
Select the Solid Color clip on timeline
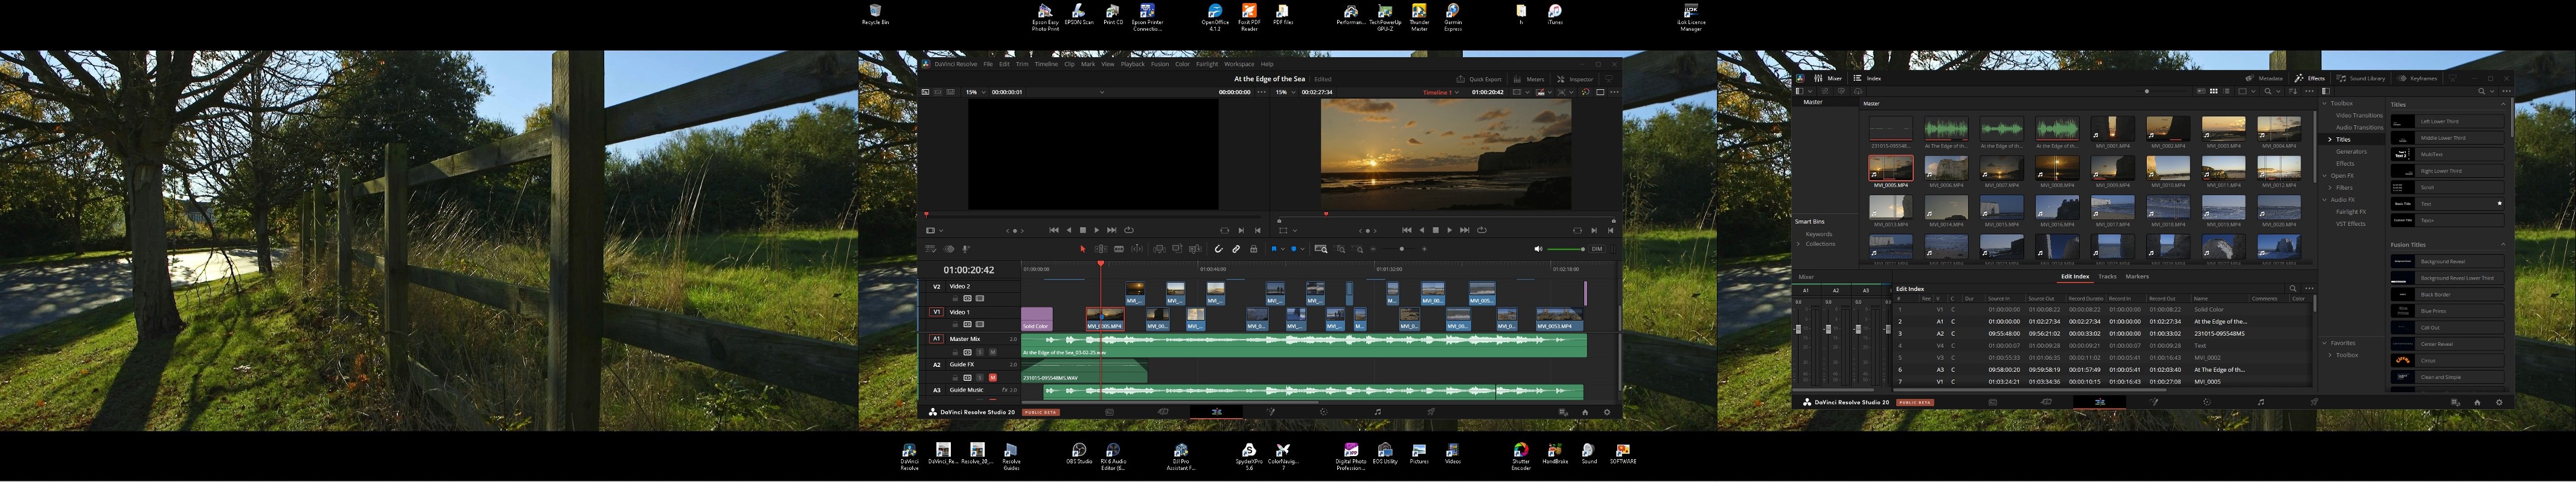1036,319
